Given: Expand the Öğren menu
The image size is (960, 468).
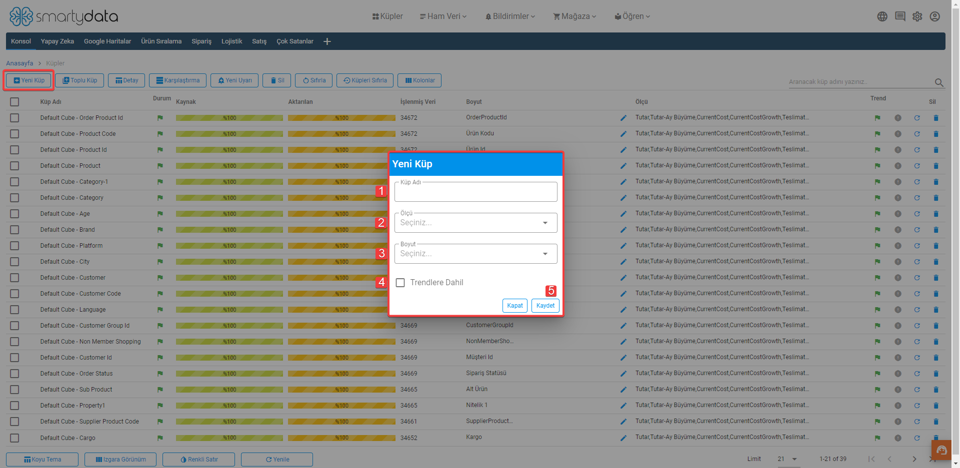Looking at the screenshot, I should pos(632,16).
